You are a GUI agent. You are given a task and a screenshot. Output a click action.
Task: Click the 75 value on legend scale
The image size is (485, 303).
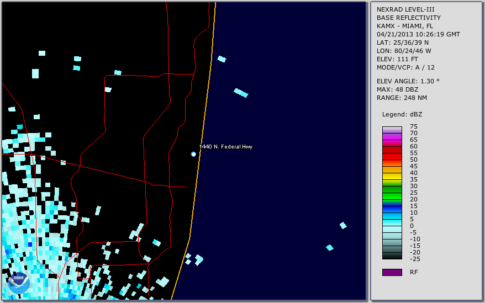414,126
